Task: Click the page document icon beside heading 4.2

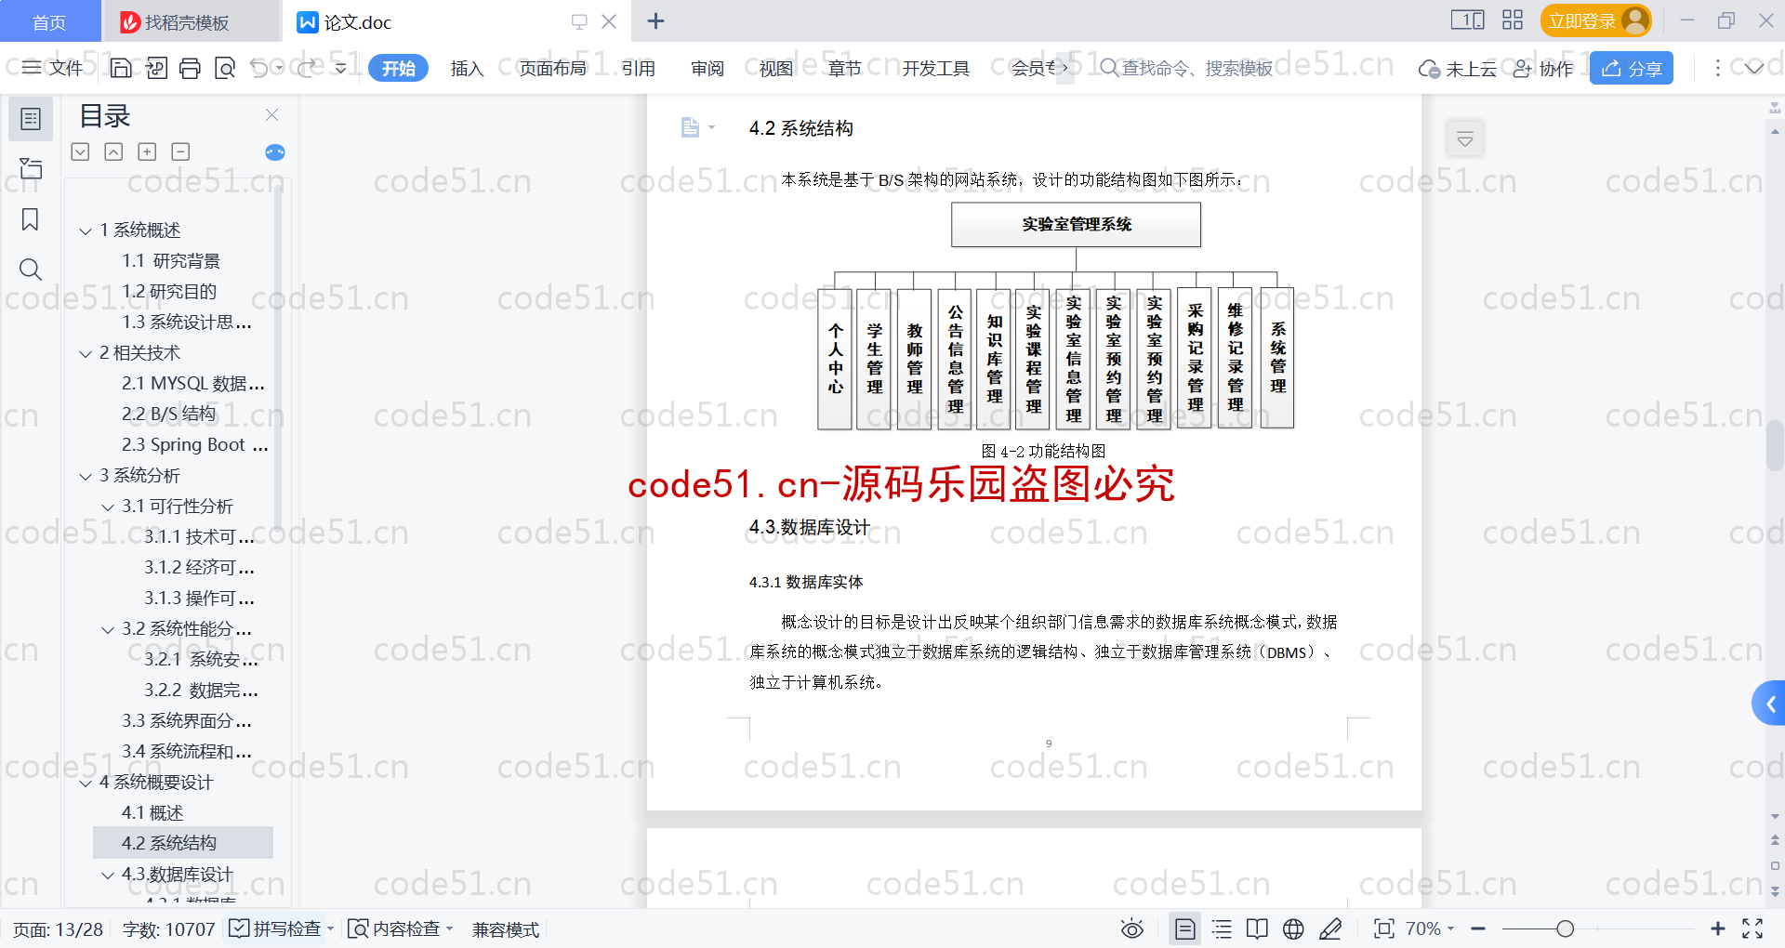Action: point(690,127)
